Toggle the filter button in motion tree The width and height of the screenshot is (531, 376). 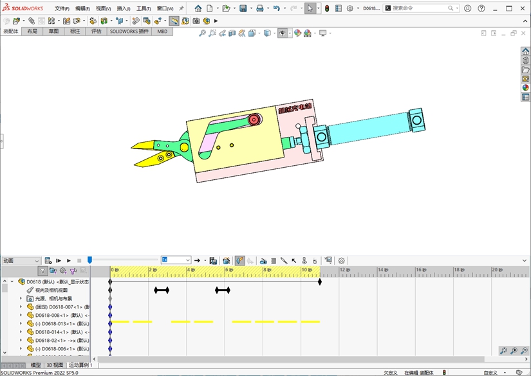pos(42,271)
